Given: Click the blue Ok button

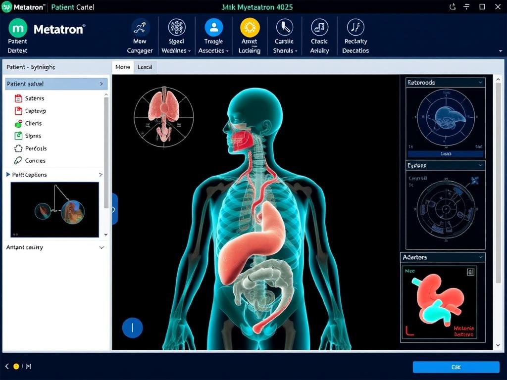Looking at the screenshot, I should (x=456, y=367).
